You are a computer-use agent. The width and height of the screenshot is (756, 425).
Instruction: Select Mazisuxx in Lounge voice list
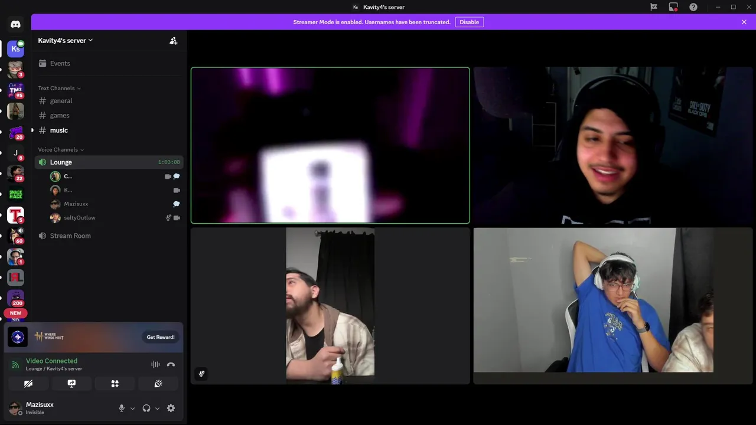click(115, 204)
